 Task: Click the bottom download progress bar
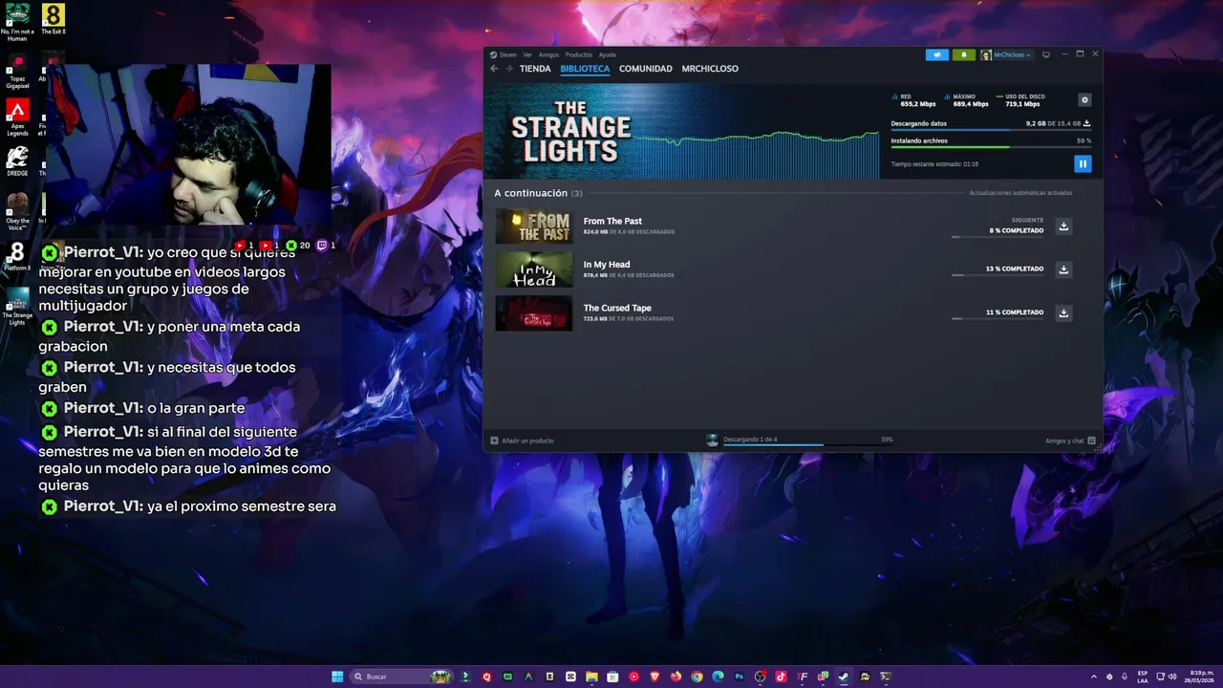(808, 444)
